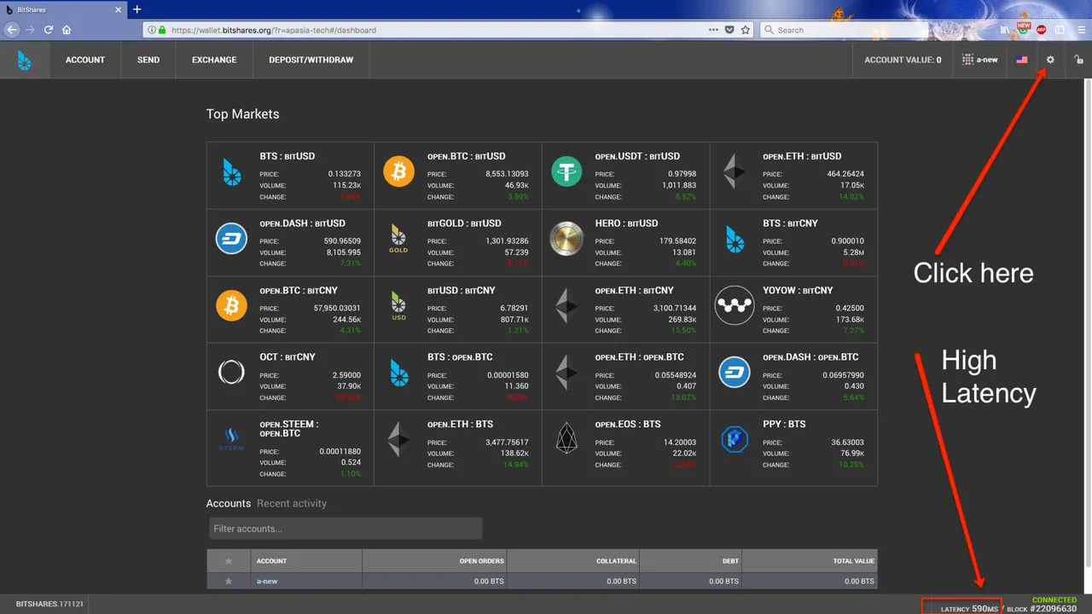Bookmark this page with the star icon
Screen dimensions: 1092x614
click(746, 30)
